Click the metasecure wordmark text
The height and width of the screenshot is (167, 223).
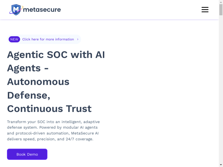(x=42, y=10)
